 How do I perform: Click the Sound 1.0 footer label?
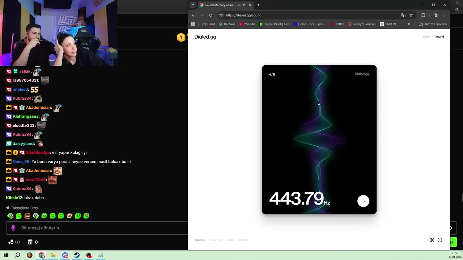[x=200, y=240]
